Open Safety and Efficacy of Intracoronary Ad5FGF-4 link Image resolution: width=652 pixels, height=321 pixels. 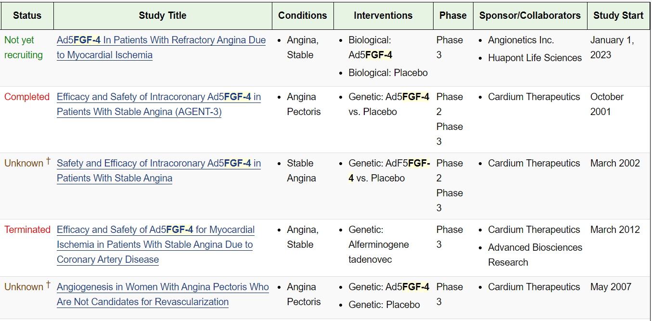point(158,164)
